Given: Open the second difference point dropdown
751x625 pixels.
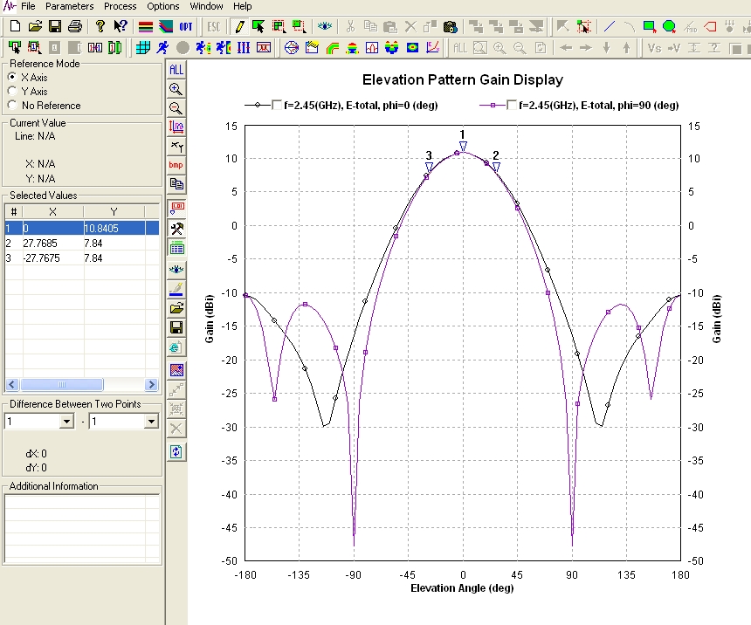Looking at the screenshot, I should 150,422.
